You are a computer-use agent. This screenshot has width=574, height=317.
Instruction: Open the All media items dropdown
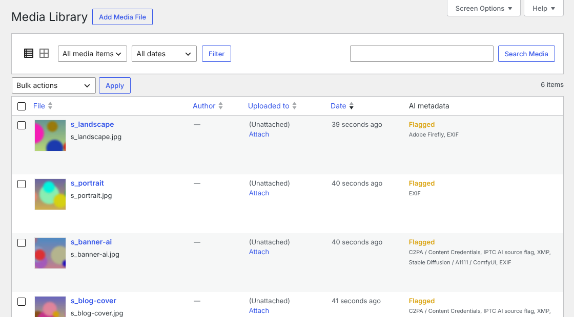92,54
